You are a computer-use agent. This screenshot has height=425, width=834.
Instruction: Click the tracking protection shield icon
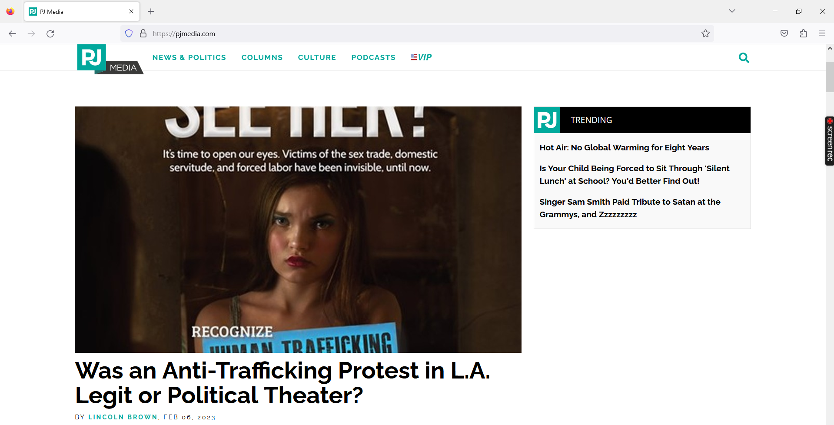[x=129, y=33]
